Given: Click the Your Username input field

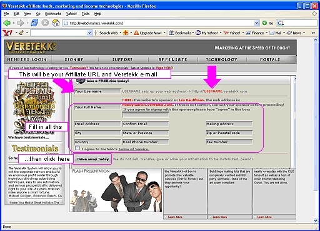Looking at the screenshot, I should tap(97, 91).
